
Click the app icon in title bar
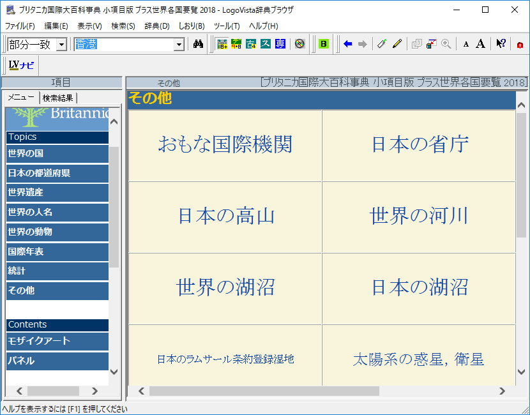tap(11, 10)
